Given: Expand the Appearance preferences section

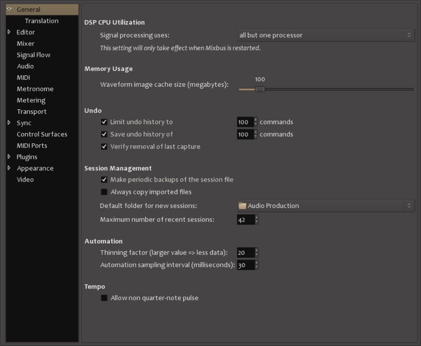Looking at the screenshot, I should 9,168.
